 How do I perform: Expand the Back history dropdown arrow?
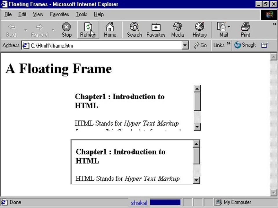click(x=26, y=30)
